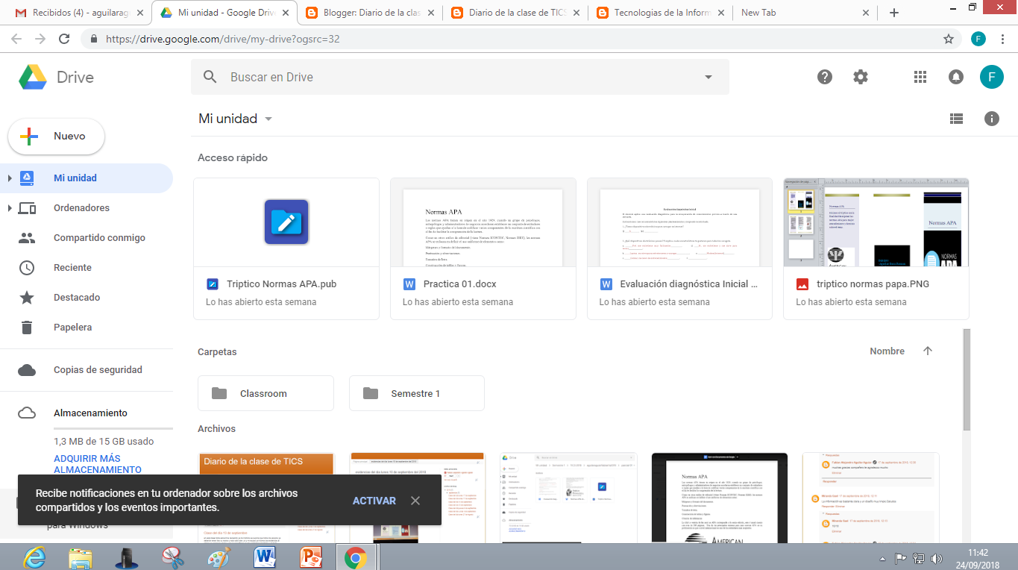Expand the Ordenadores tree in sidebar
The width and height of the screenshot is (1018, 570).
click(x=10, y=208)
